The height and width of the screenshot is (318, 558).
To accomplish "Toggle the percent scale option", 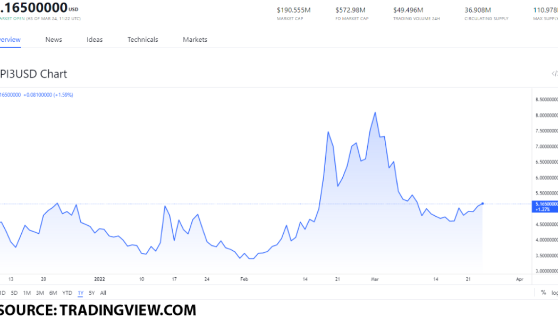I will [x=543, y=293].
